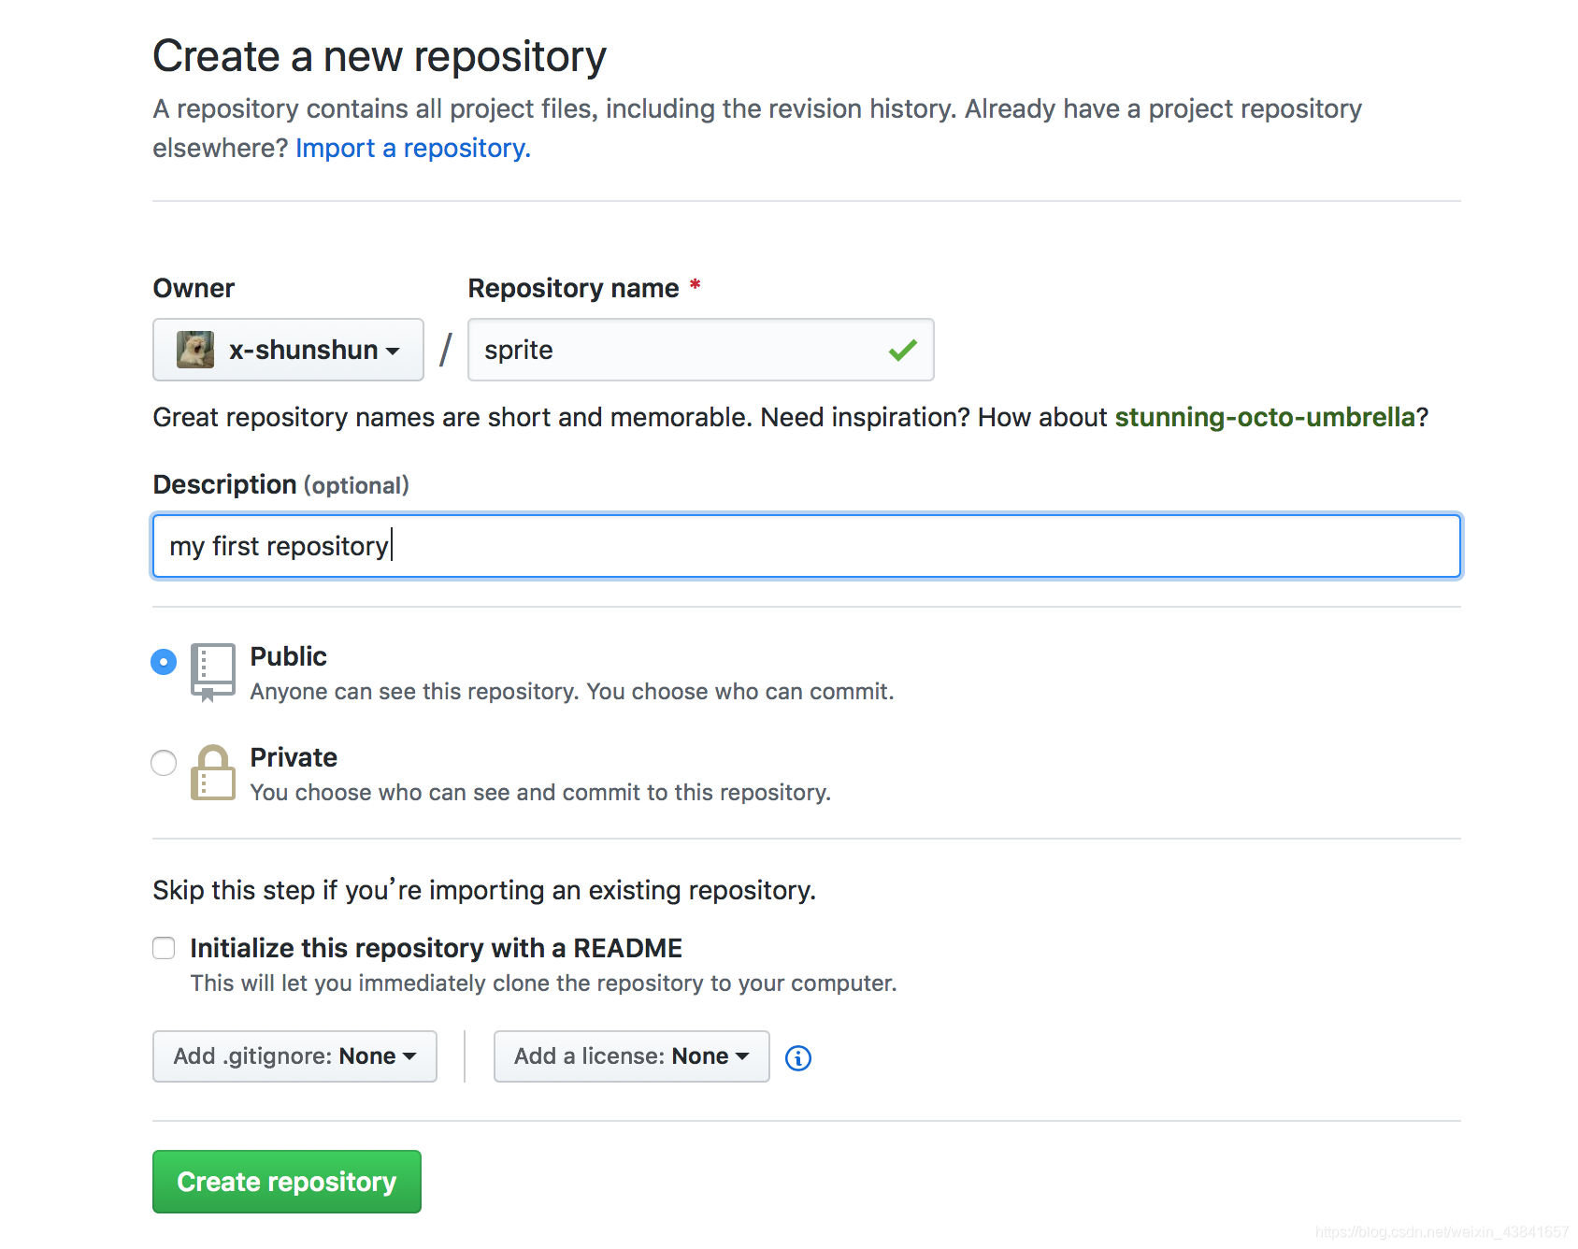Click the Public option label text
Viewport: 1578px width, 1249px height.
coord(289,656)
